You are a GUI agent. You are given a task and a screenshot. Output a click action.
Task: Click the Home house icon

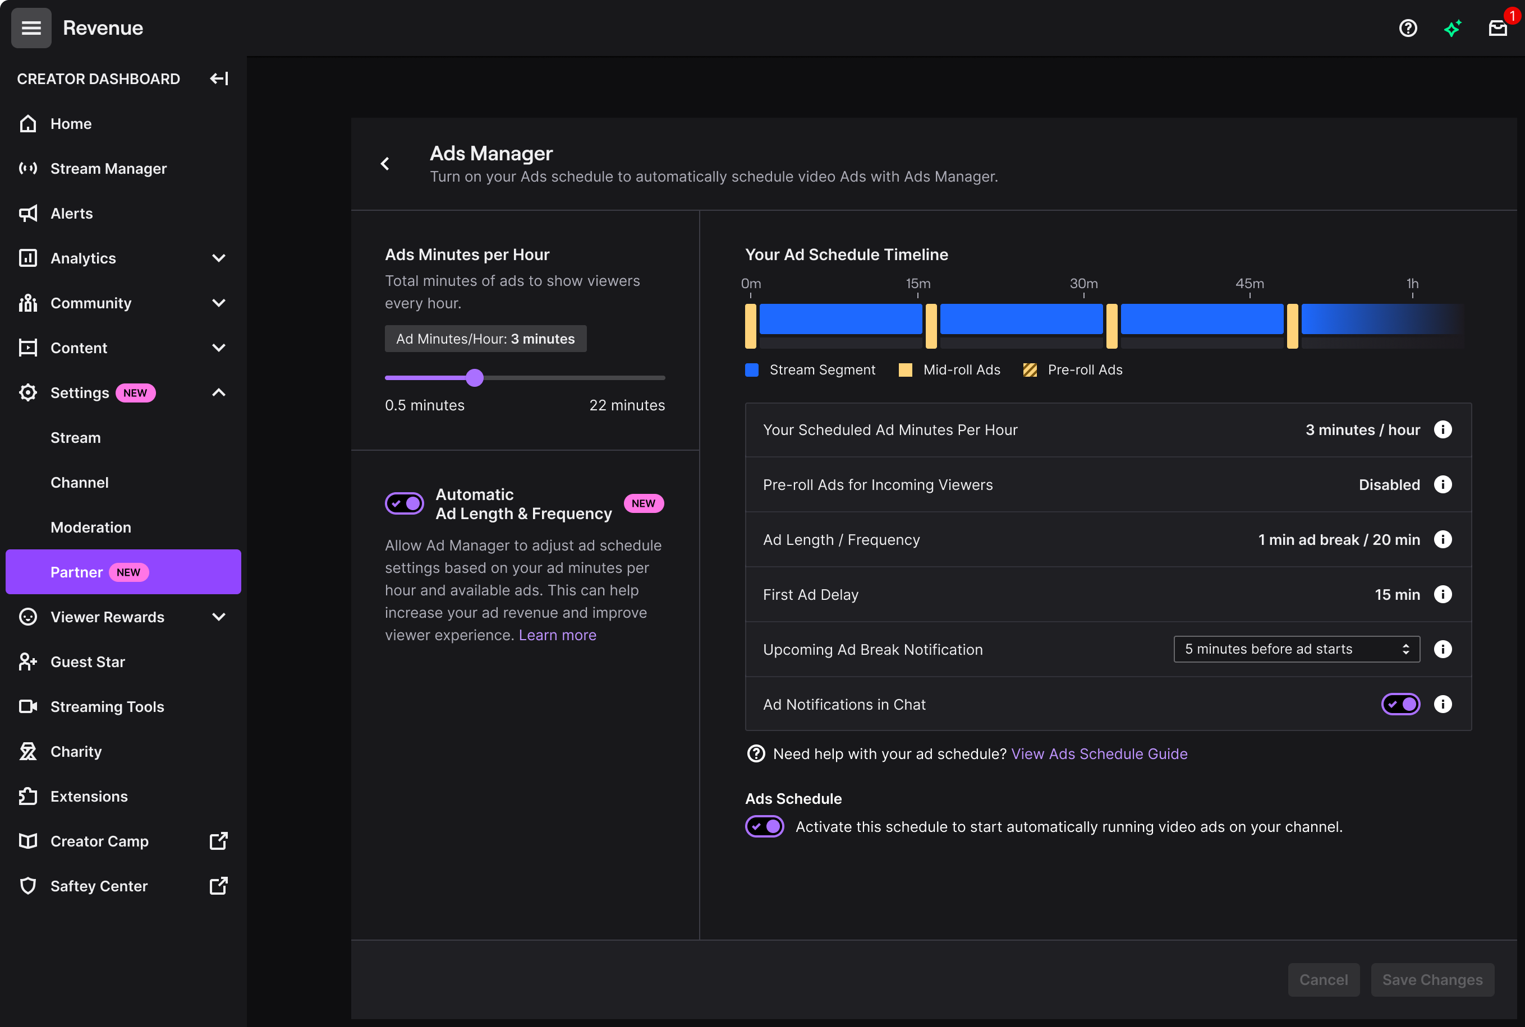click(x=27, y=124)
